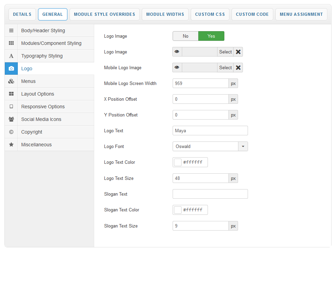Image resolution: width=336 pixels, height=283 pixels.
Task: Set Logo Image toggle to Yes
Action: (x=211, y=36)
